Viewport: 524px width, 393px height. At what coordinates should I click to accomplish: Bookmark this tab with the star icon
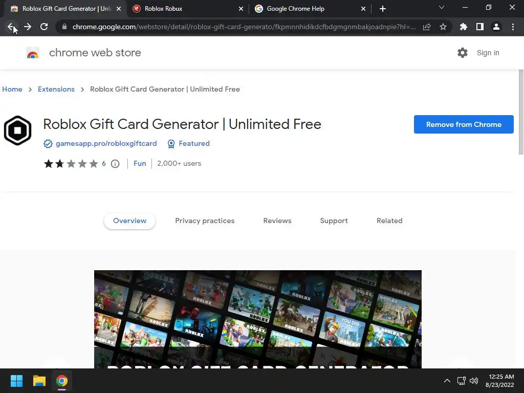[x=443, y=27]
